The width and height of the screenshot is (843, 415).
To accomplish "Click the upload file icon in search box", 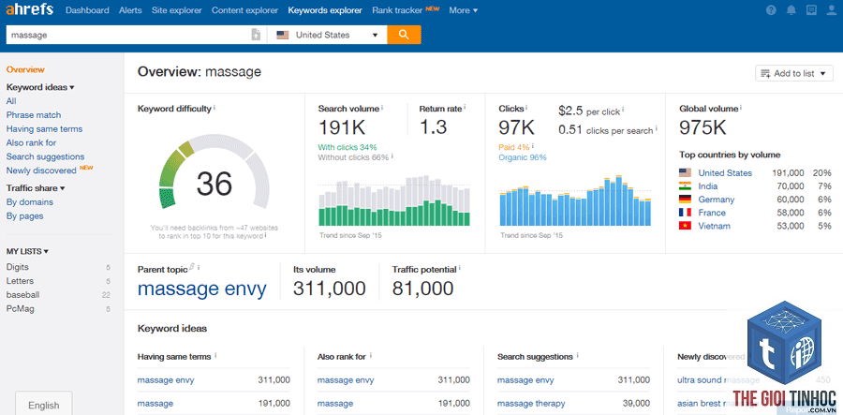I will [256, 35].
